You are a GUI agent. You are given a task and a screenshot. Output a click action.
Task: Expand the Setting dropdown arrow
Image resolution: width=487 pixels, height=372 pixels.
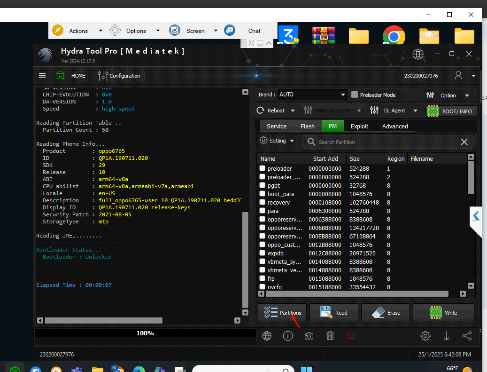(292, 141)
